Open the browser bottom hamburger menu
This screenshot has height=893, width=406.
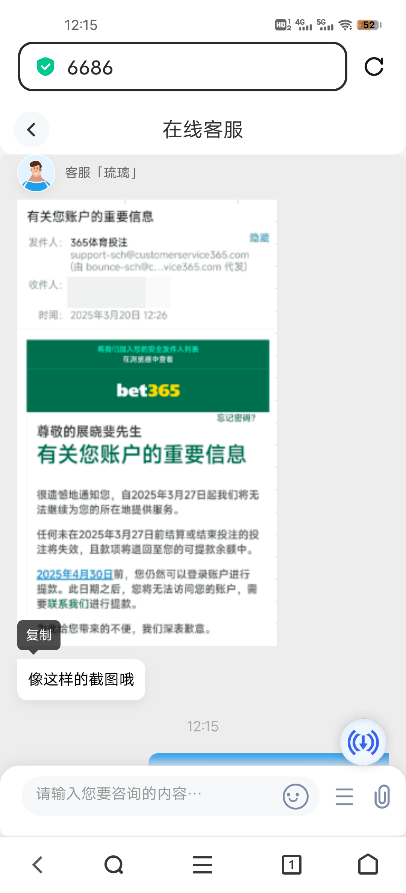tap(203, 865)
